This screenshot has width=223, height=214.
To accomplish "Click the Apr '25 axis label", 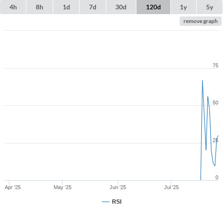I will click(13, 187).
